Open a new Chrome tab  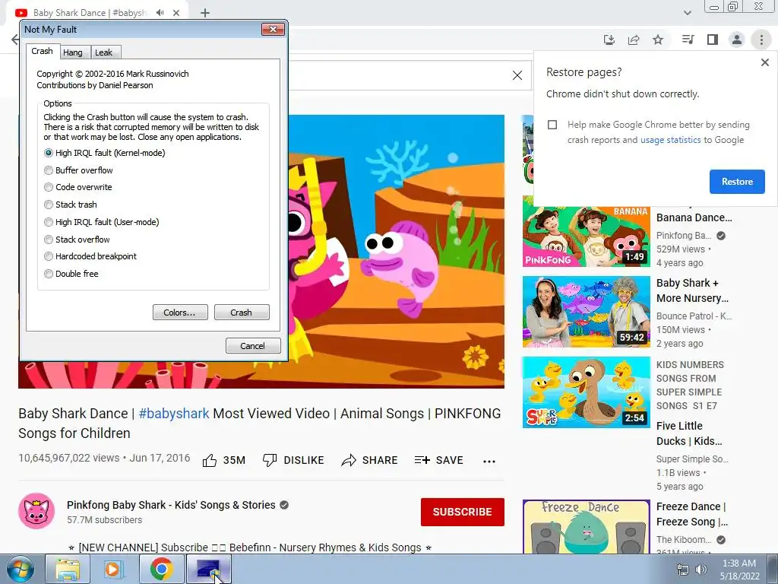tap(205, 13)
